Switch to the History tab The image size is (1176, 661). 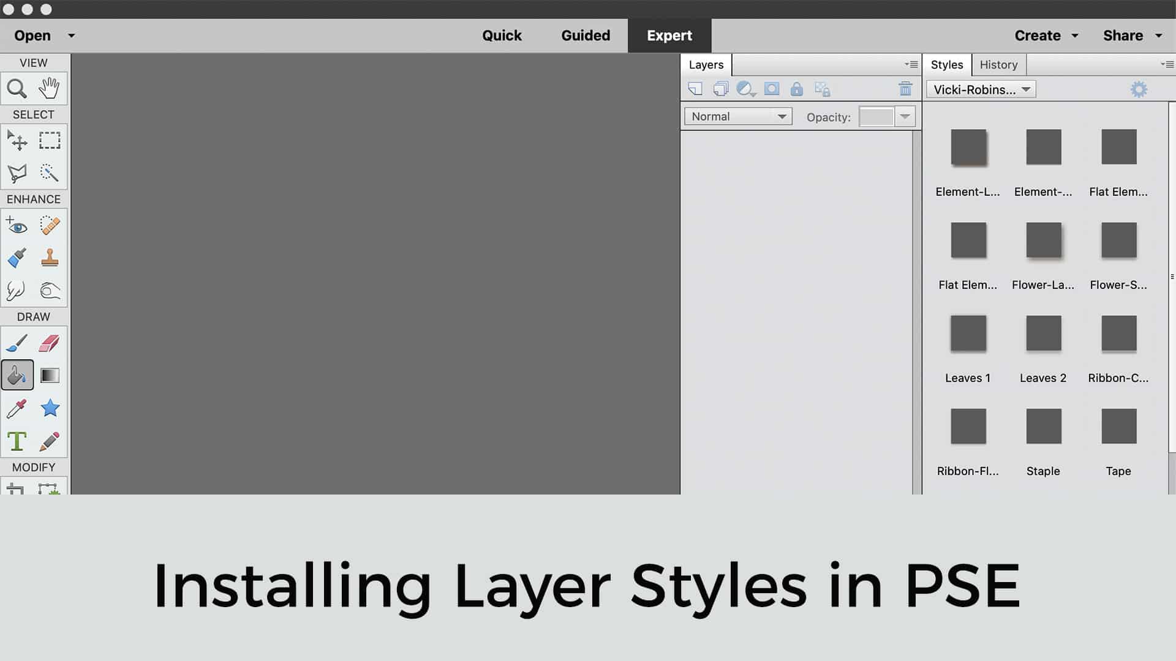tap(998, 64)
